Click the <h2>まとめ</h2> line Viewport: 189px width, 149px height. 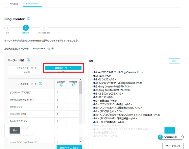103,97
